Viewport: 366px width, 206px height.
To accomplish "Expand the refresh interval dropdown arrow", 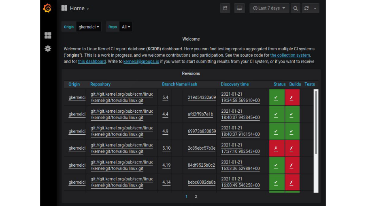I will click(315, 8).
